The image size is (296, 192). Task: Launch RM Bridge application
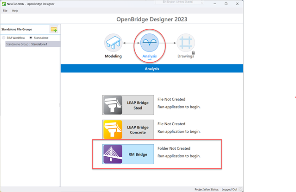click(128, 154)
